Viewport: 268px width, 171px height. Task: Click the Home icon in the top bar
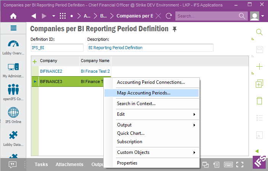tap(13, 16)
